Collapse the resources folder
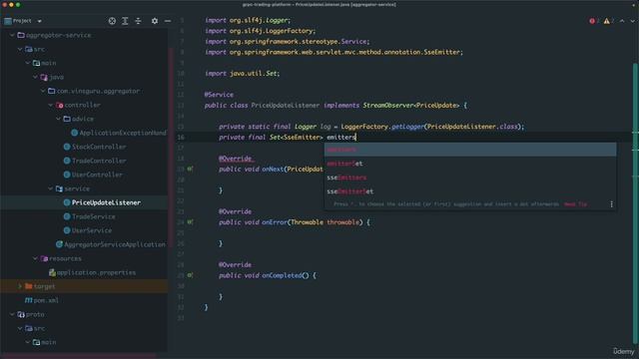The height and width of the screenshot is (359, 639). click(36, 258)
